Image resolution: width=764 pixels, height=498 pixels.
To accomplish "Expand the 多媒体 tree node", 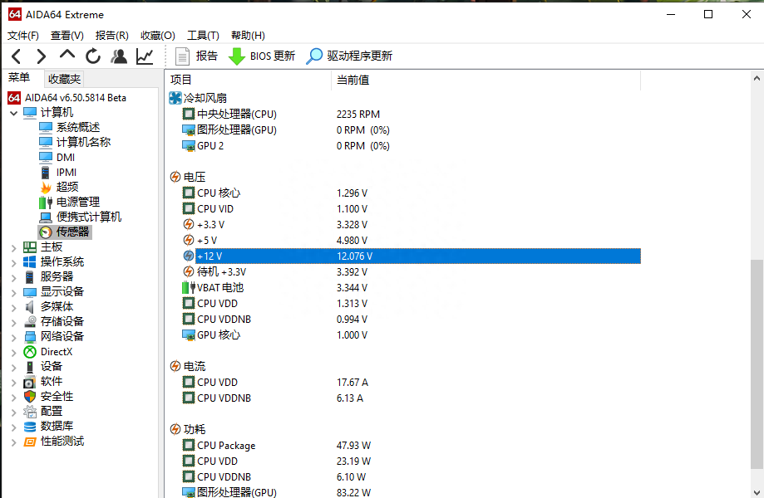I will pos(13,308).
